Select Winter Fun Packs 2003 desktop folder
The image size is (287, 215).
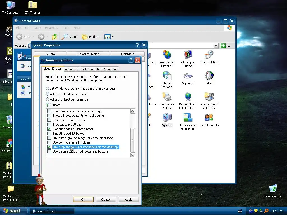point(11,193)
